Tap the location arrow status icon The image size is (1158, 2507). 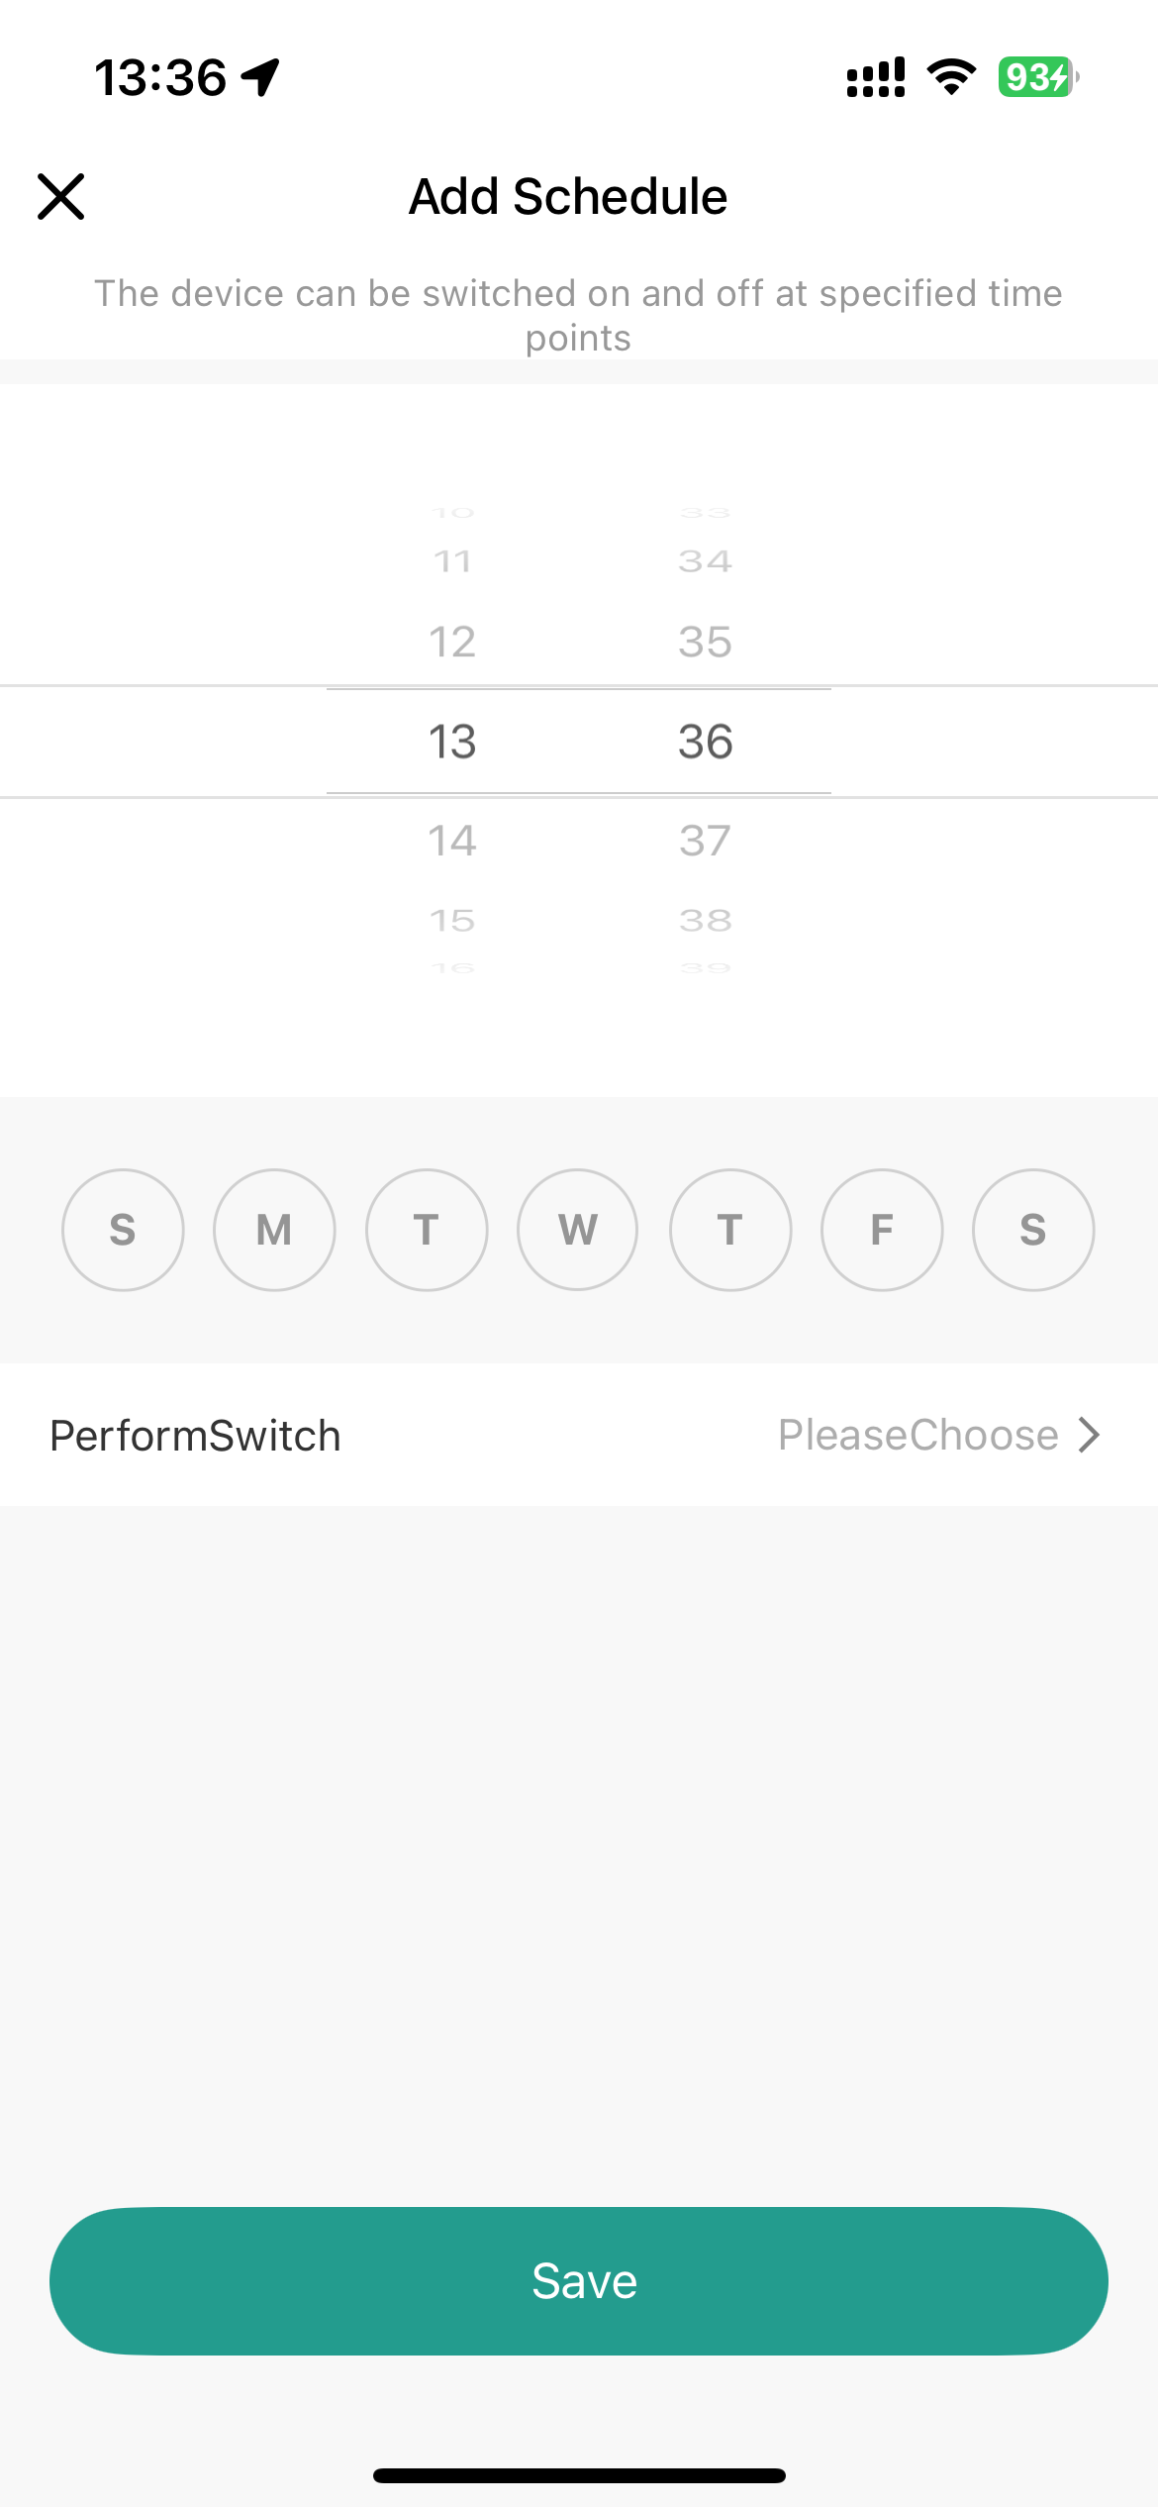pos(261,77)
